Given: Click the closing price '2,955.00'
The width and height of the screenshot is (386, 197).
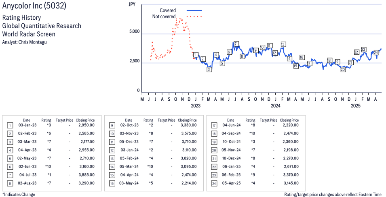Looking at the screenshot, I should [86, 150].
